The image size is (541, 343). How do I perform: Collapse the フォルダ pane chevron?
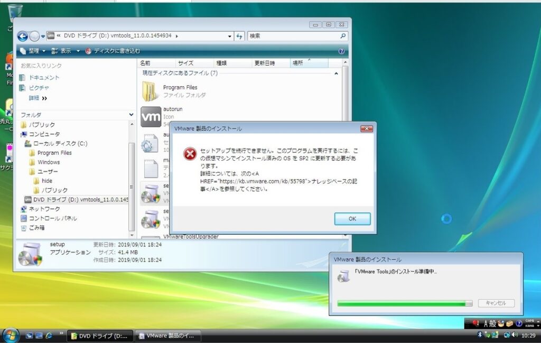click(x=132, y=115)
